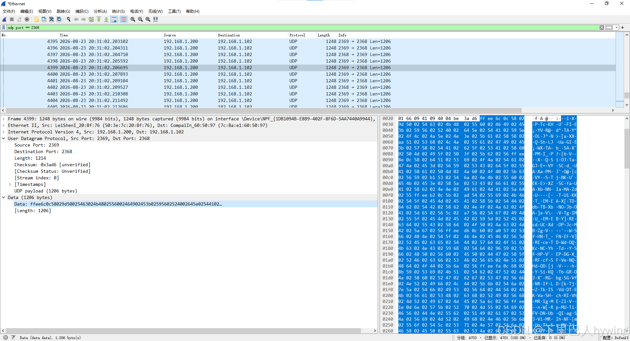Reload the capture file
Image resolution: width=630 pixels, height=341 pixels.
point(59,19)
